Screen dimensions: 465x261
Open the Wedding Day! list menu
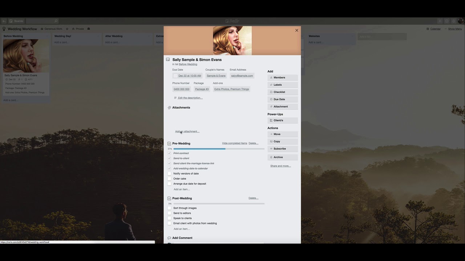98,36
